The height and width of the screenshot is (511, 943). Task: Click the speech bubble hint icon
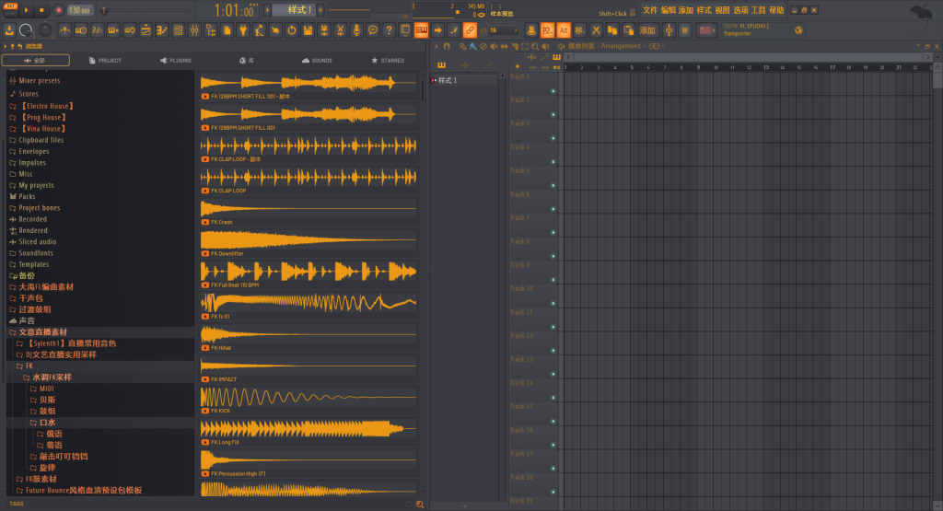(373, 30)
